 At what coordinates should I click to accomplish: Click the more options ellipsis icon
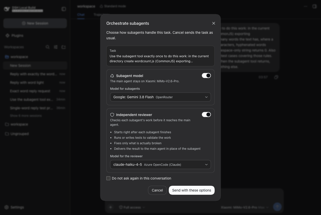(x=305, y=6)
